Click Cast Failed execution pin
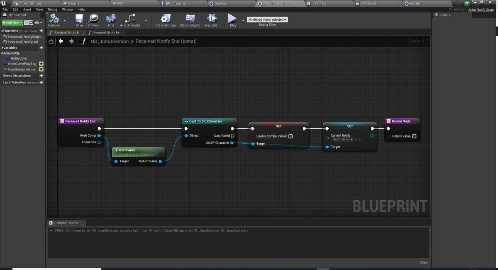Image resolution: width=498 pixels, height=270 pixels. (x=232, y=136)
